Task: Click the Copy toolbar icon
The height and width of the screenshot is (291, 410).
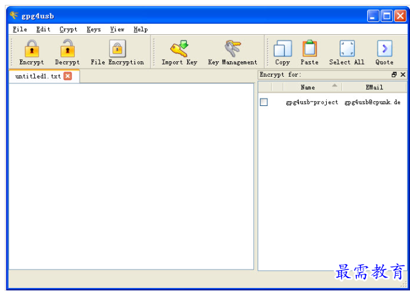Action: coord(283,48)
